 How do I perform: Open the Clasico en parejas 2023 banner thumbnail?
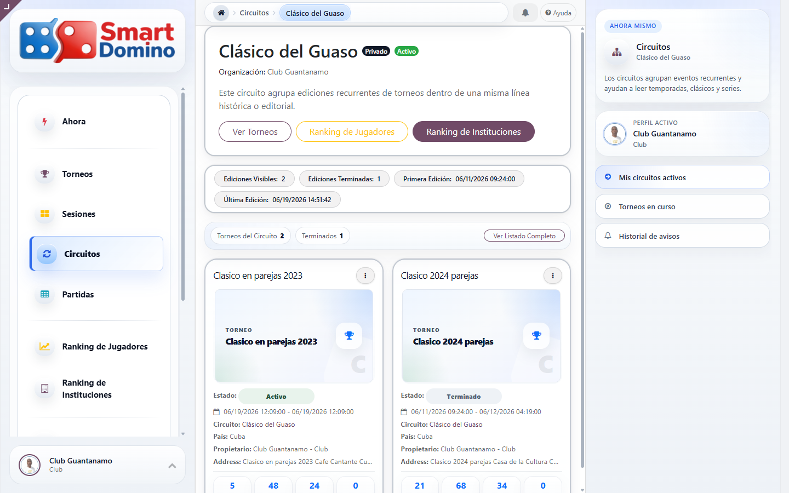click(294, 336)
